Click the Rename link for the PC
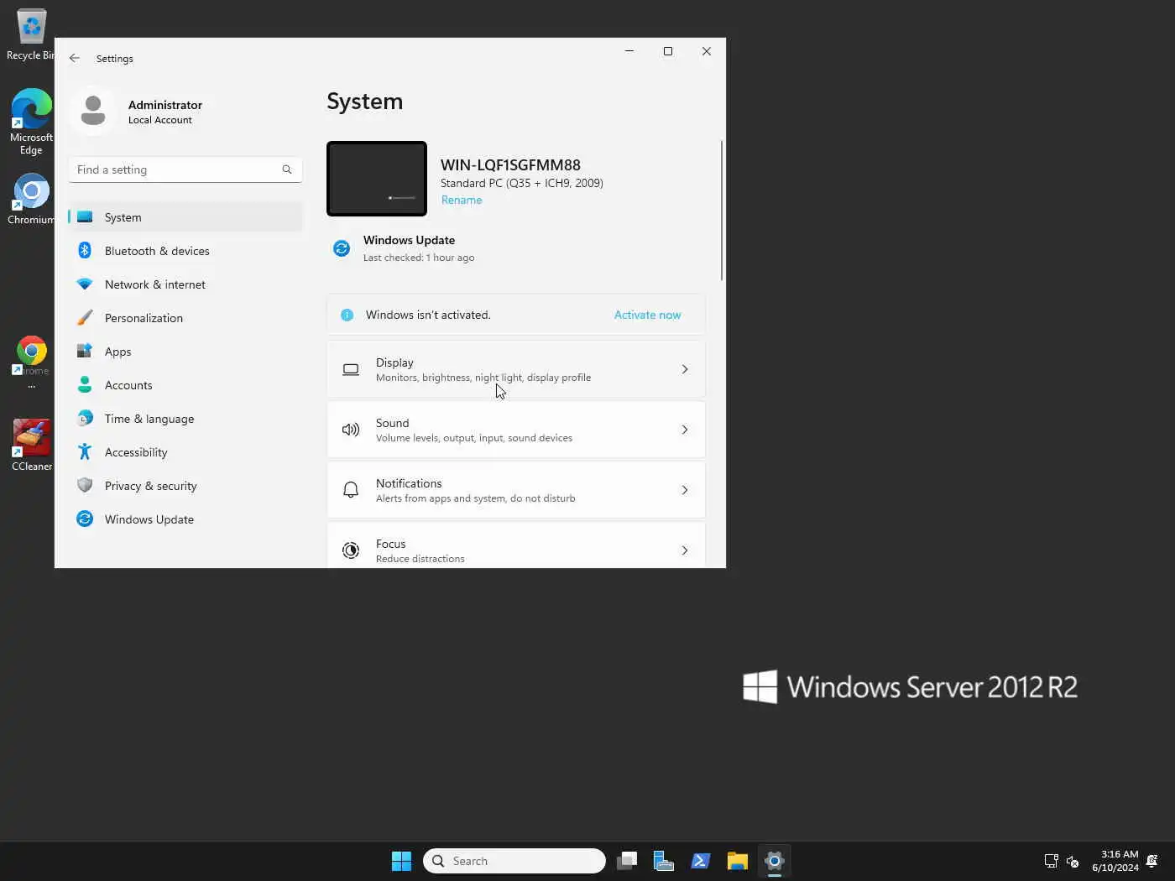This screenshot has height=881, width=1175. click(x=462, y=200)
